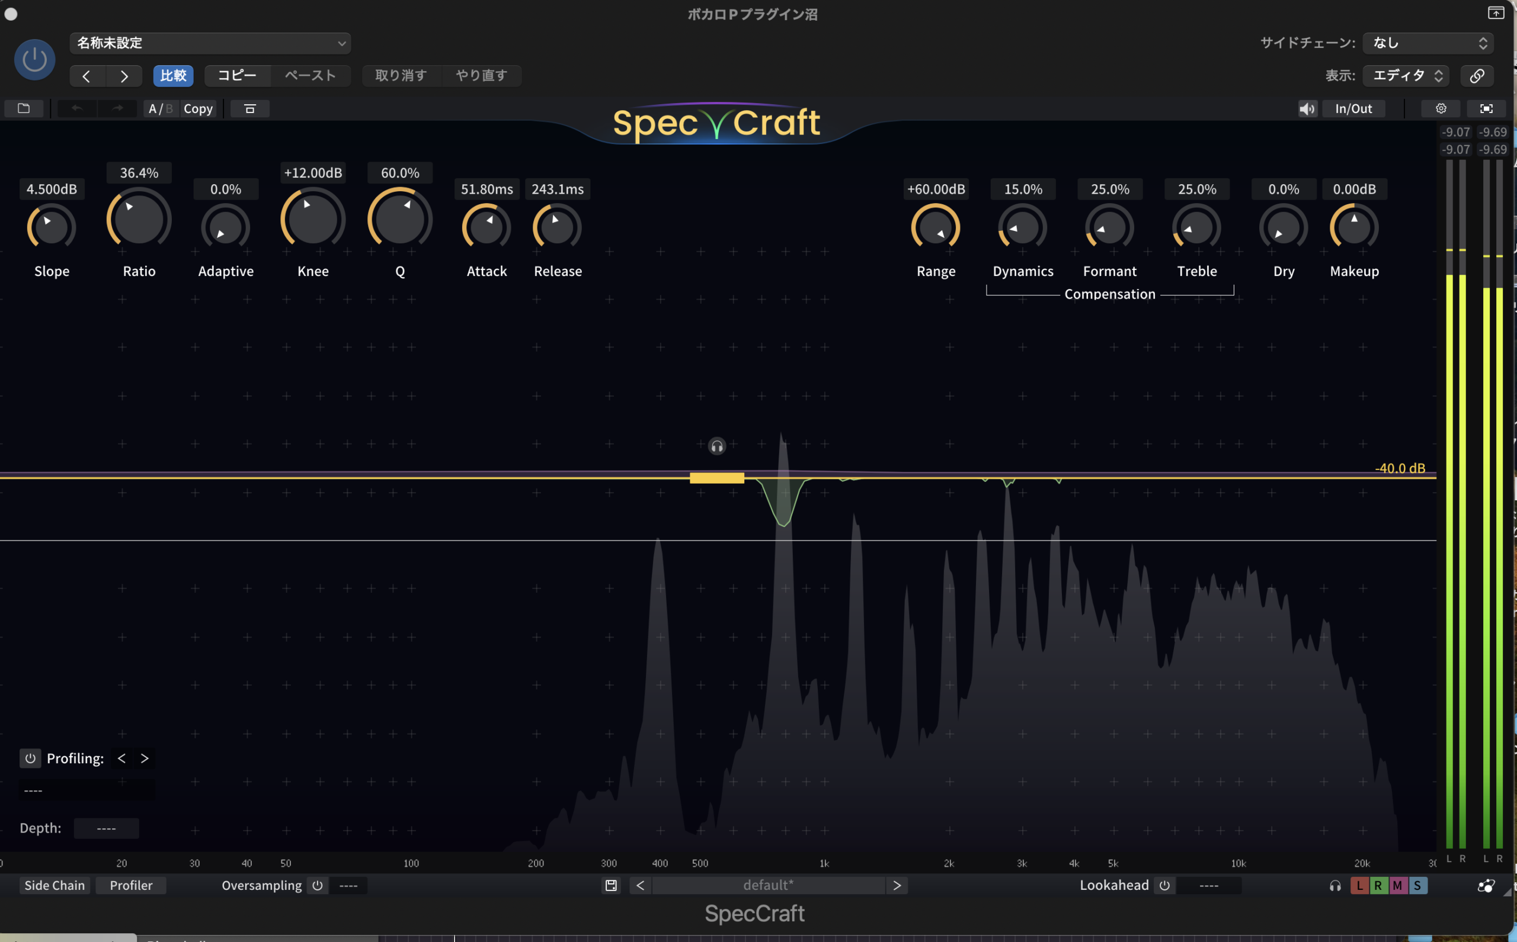The width and height of the screenshot is (1517, 942).
Task: Click the Profiling next arrow
Action: pyautogui.click(x=145, y=758)
